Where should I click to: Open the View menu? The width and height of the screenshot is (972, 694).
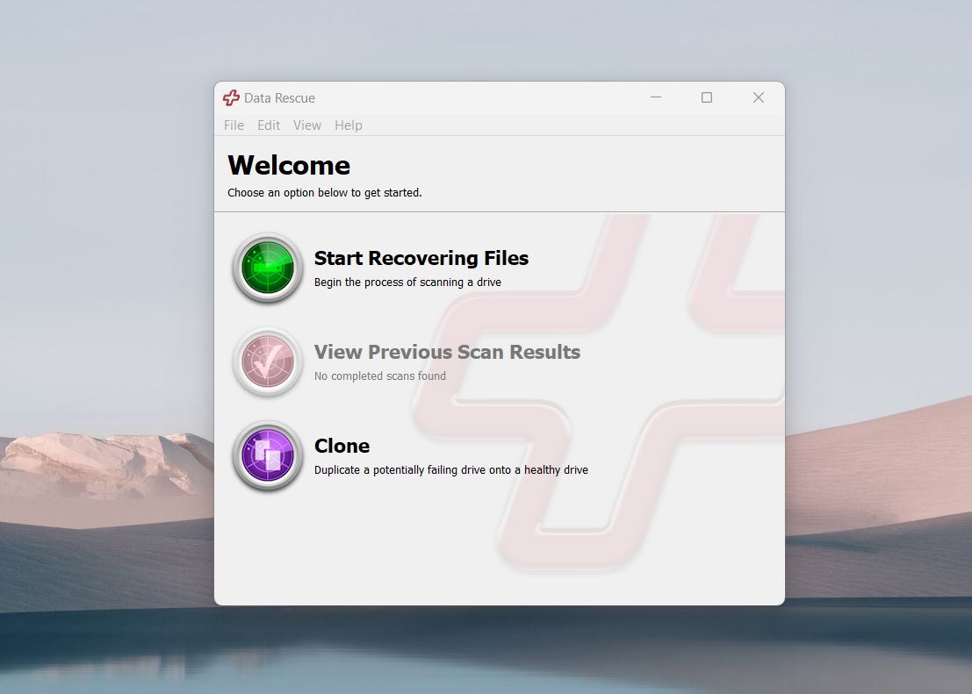[x=306, y=125]
